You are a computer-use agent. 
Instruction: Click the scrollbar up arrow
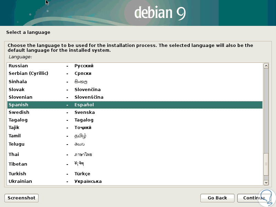pos(266,66)
